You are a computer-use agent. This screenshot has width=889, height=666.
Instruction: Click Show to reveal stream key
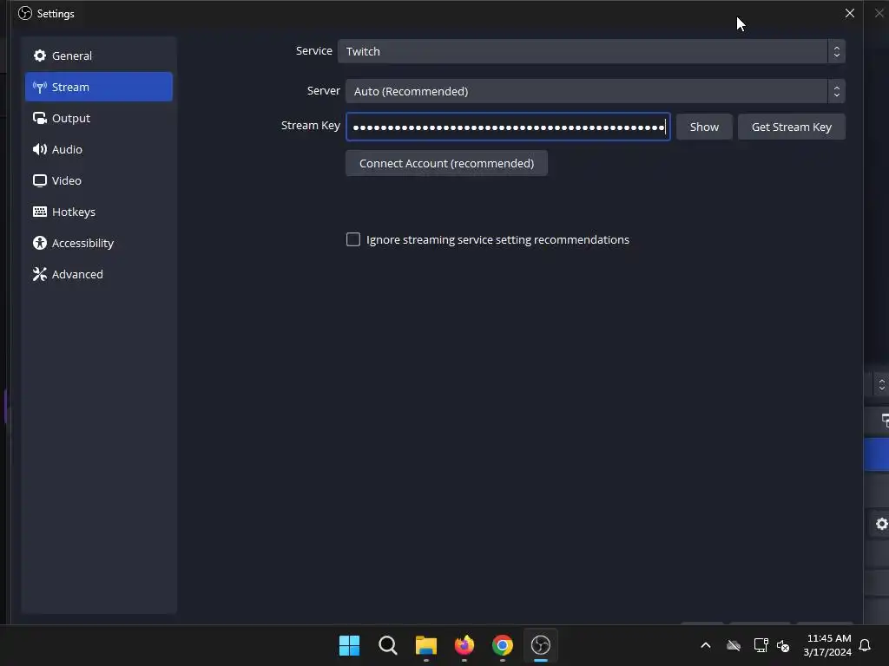704,127
